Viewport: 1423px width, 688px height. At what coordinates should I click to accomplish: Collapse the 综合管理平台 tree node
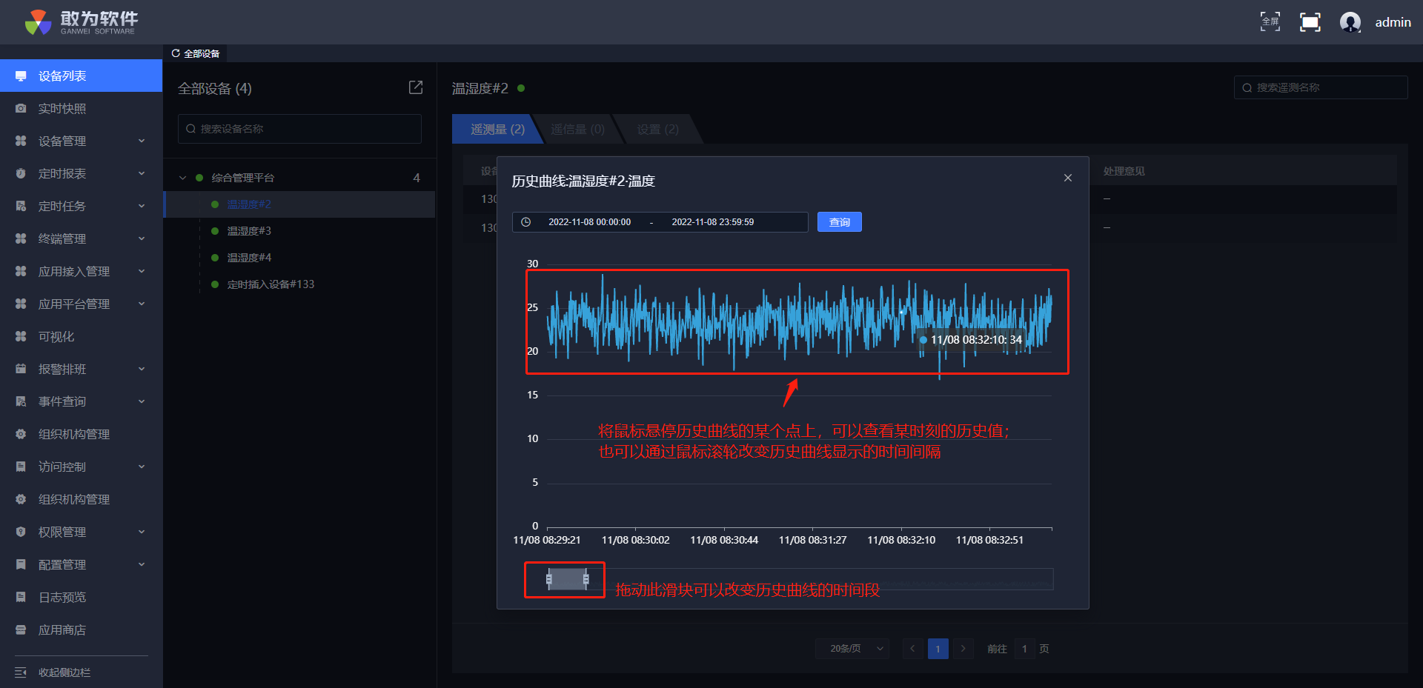pos(182,178)
